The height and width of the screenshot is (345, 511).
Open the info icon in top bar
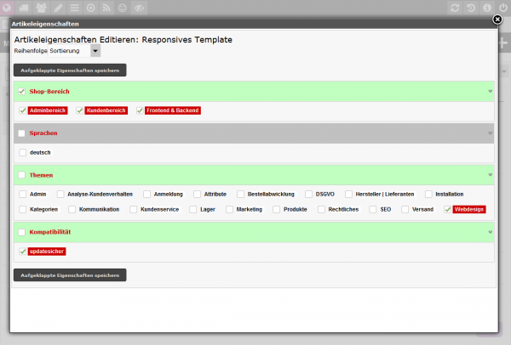pos(487,8)
